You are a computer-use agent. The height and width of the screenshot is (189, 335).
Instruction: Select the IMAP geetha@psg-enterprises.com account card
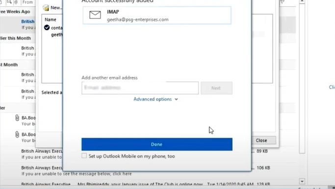click(157, 15)
